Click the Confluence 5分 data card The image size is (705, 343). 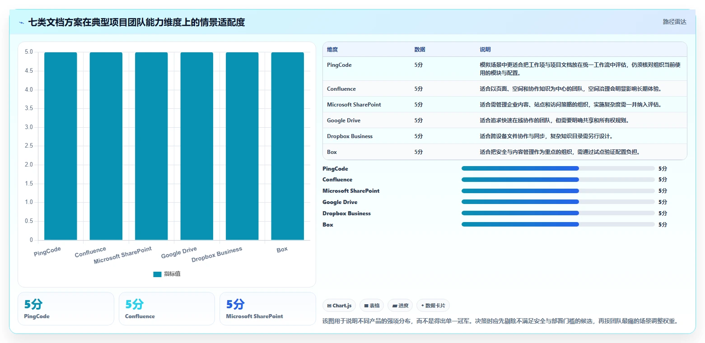point(167,309)
